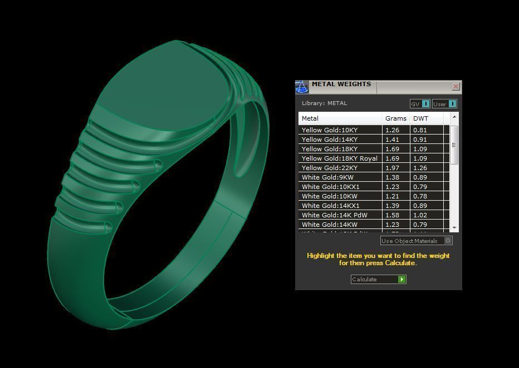Select the Yellow Gold:14KY row
This screenshot has width=519, height=368.
pos(374,140)
